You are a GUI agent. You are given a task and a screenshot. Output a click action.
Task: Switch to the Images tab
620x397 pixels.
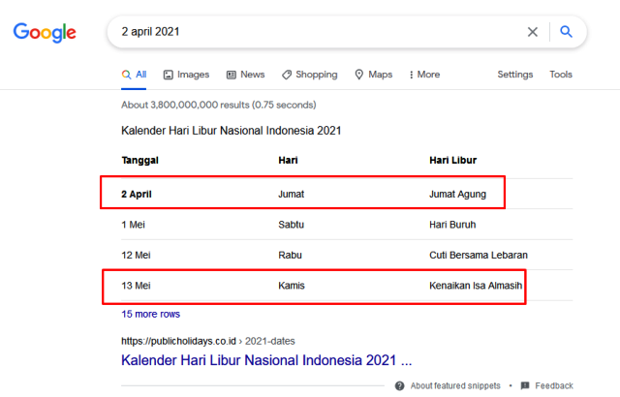186,75
